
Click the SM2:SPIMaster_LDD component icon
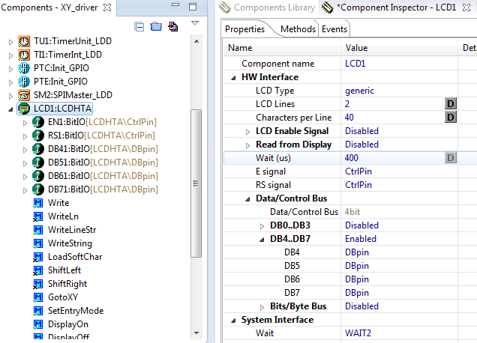pos(24,95)
